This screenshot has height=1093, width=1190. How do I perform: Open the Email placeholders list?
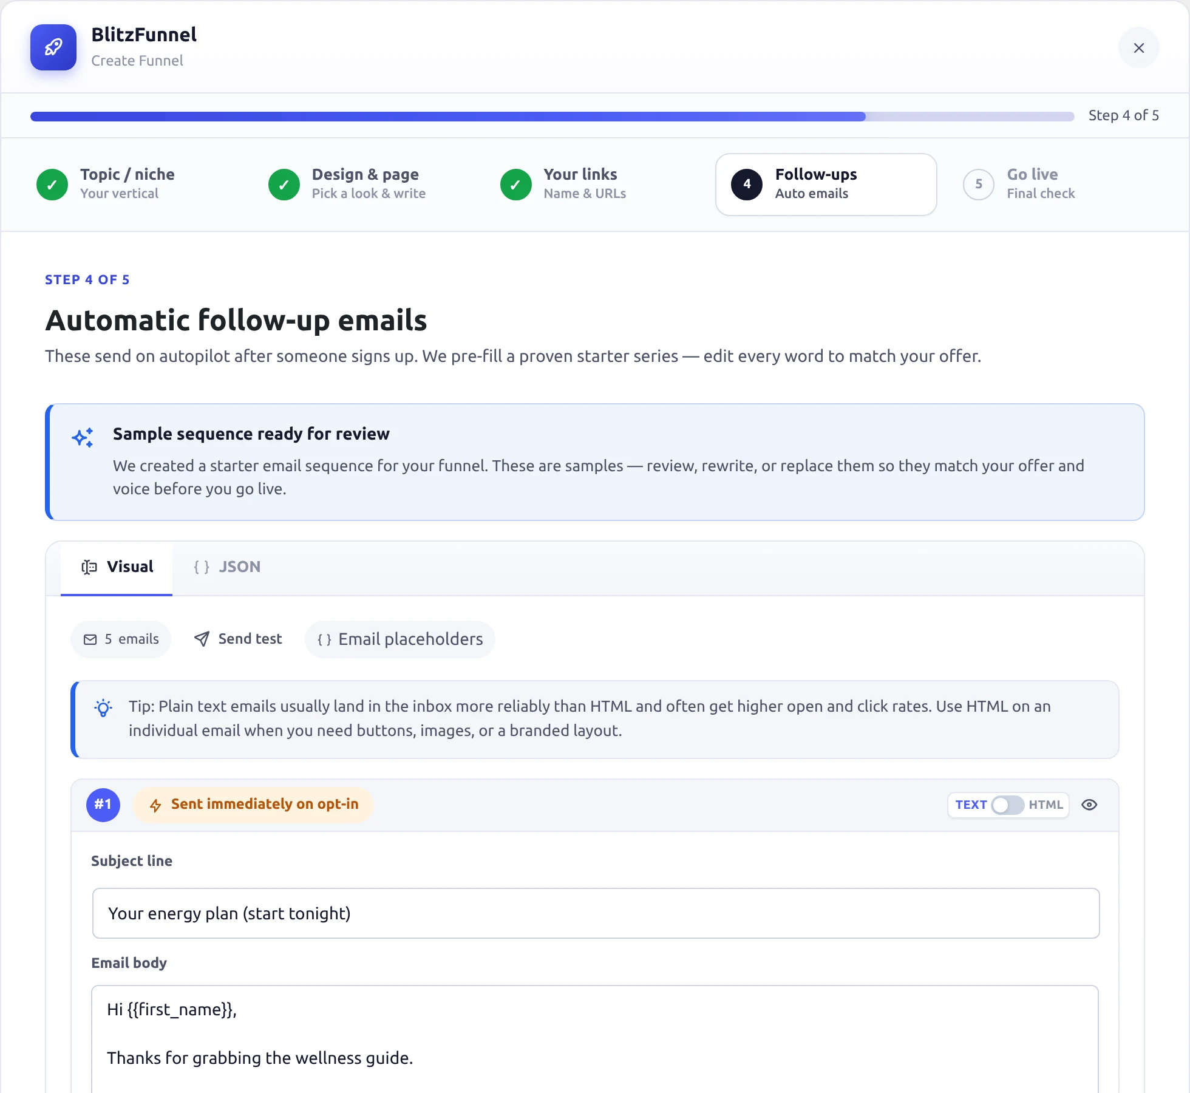400,639
